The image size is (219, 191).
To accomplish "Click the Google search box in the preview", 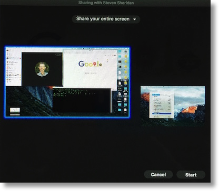I will [x=90, y=73].
